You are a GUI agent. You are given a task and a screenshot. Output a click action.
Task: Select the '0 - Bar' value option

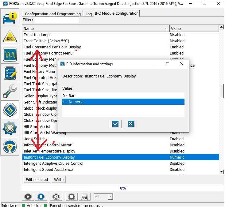coord(123,96)
